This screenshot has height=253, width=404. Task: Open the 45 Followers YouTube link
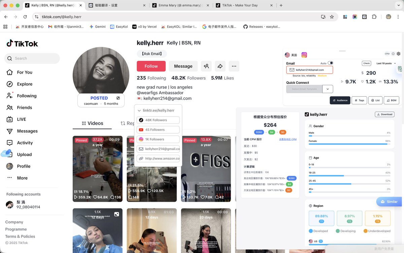158,130
